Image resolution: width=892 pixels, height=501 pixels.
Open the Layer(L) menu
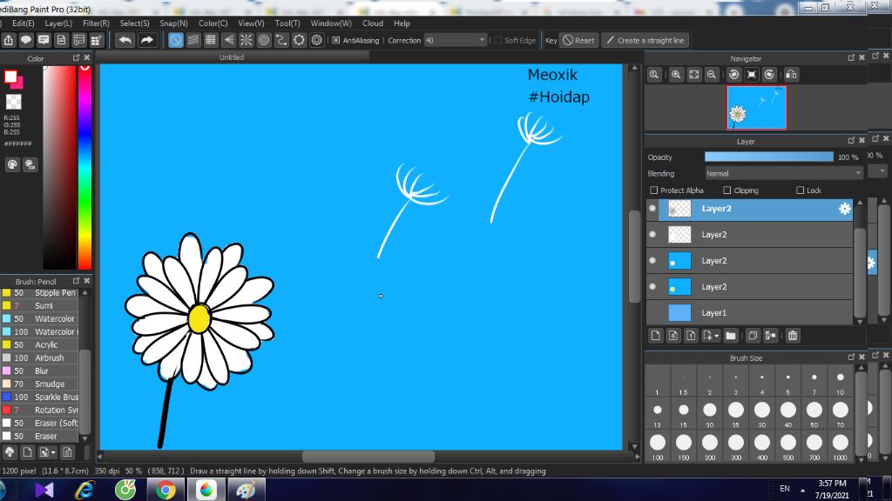point(58,23)
